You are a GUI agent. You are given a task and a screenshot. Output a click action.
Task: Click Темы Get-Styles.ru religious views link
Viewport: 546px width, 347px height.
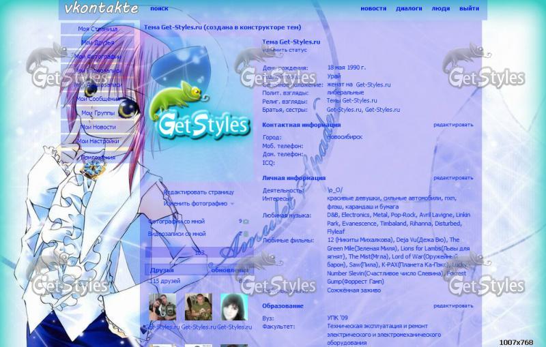[x=351, y=101]
